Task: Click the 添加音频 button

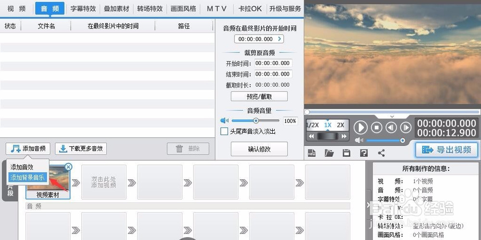Action: [x=28, y=149]
